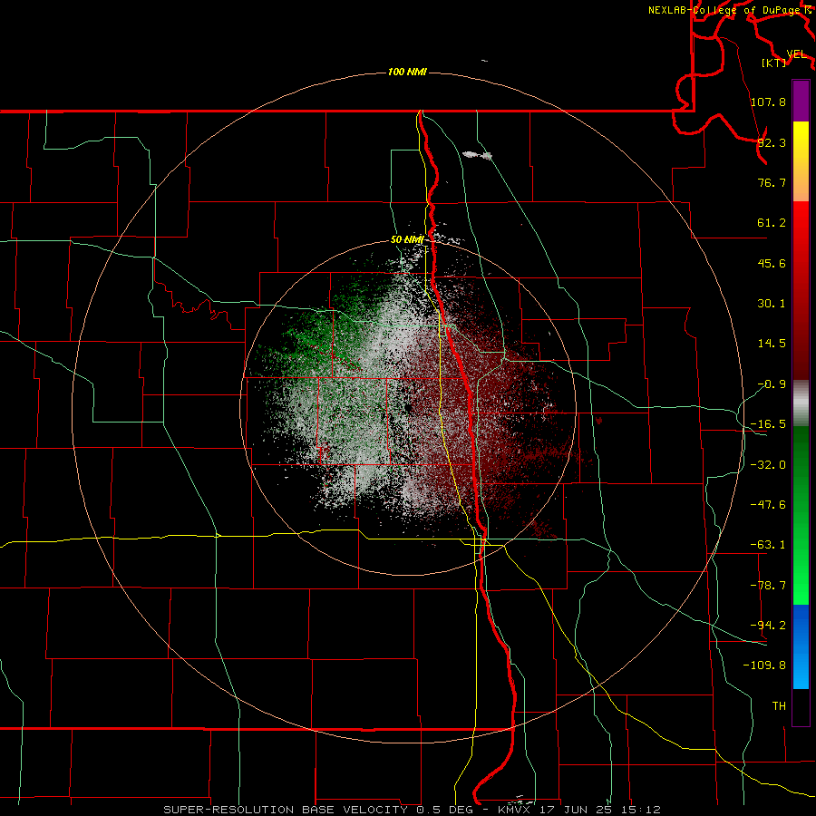Click the -0.9 scale value
Viewport: 816px width, 816px height.
pos(772,384)
